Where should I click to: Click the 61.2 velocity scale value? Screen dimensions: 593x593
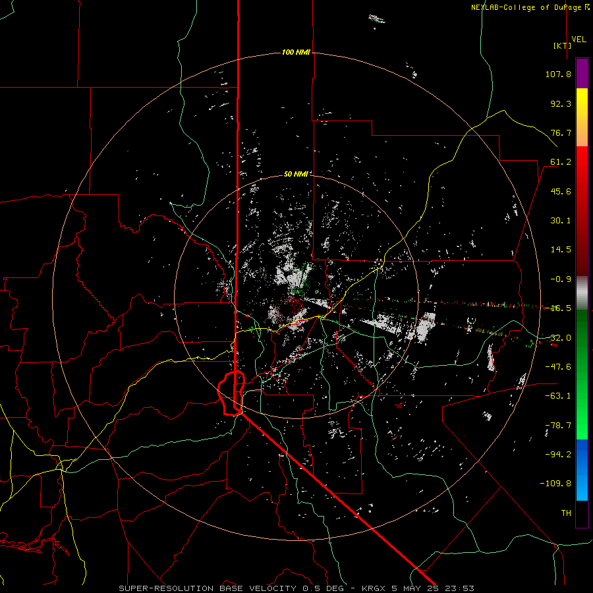point(561,162)
